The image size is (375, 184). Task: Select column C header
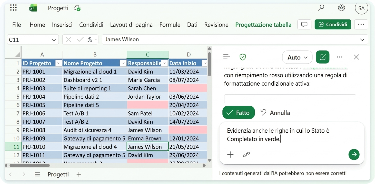point(148,54)
